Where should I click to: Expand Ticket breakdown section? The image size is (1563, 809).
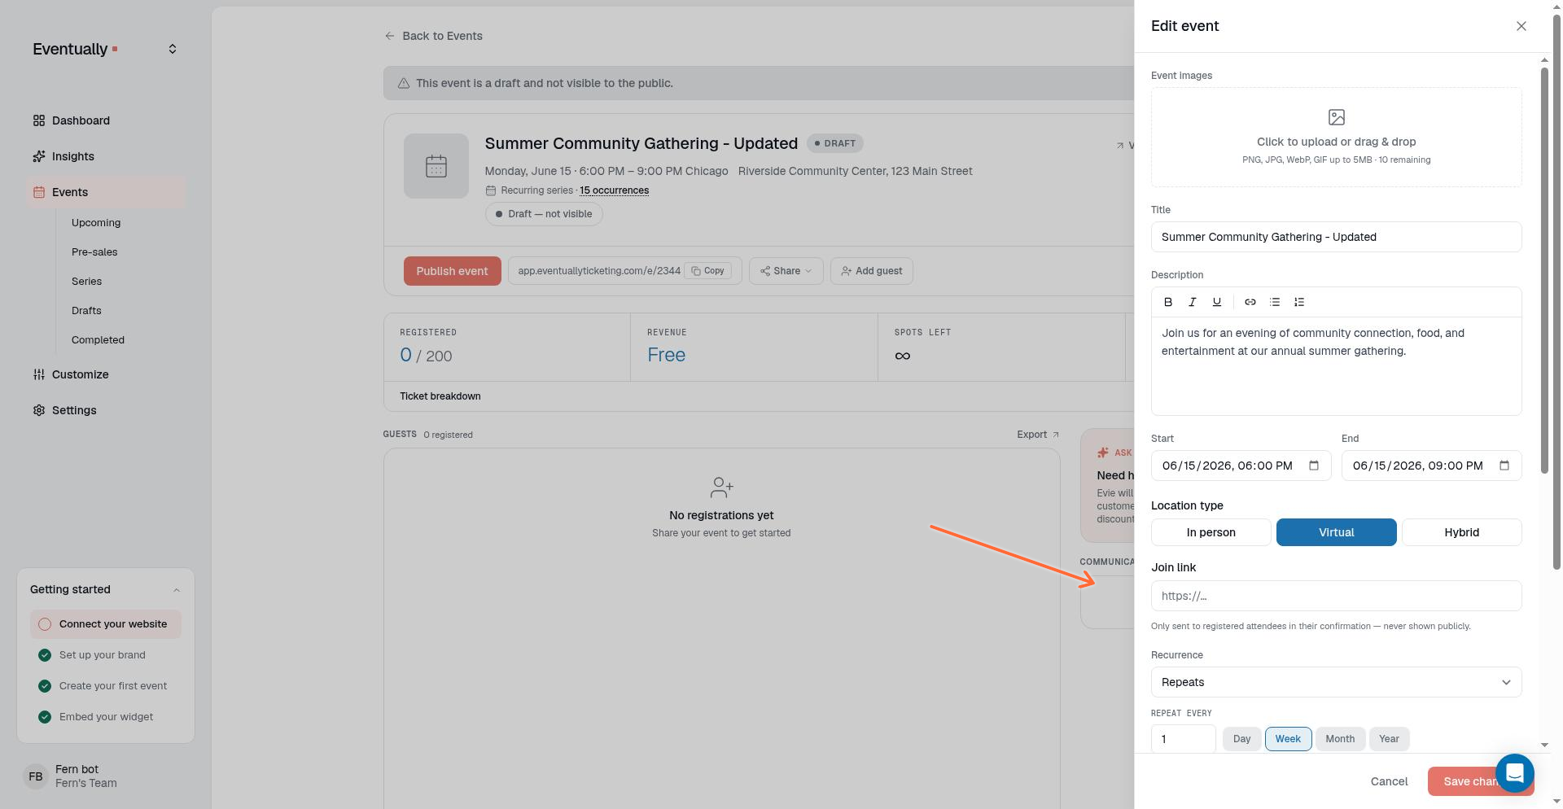pos(440,396)
